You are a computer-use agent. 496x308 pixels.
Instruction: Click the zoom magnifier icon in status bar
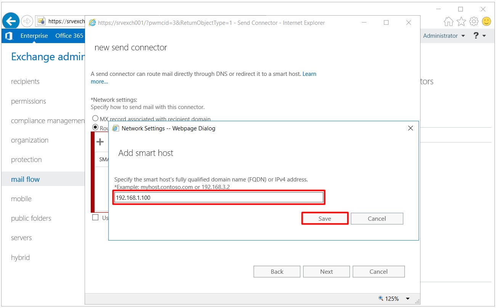[380, 298]
